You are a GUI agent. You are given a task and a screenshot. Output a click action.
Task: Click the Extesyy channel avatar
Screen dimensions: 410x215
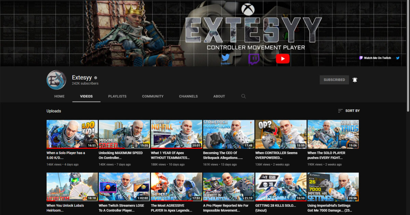click(56, 80)
